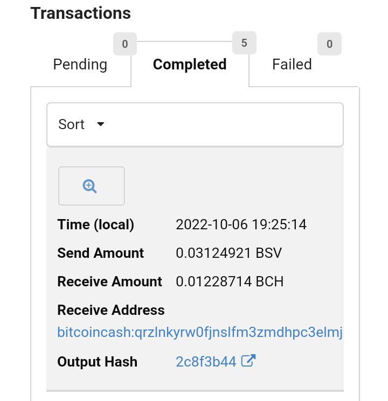Viewport: 388px width, 401px height.
Task: Select the time value 2022-10-06 19:25:14
Action: (x=241, y=224)
